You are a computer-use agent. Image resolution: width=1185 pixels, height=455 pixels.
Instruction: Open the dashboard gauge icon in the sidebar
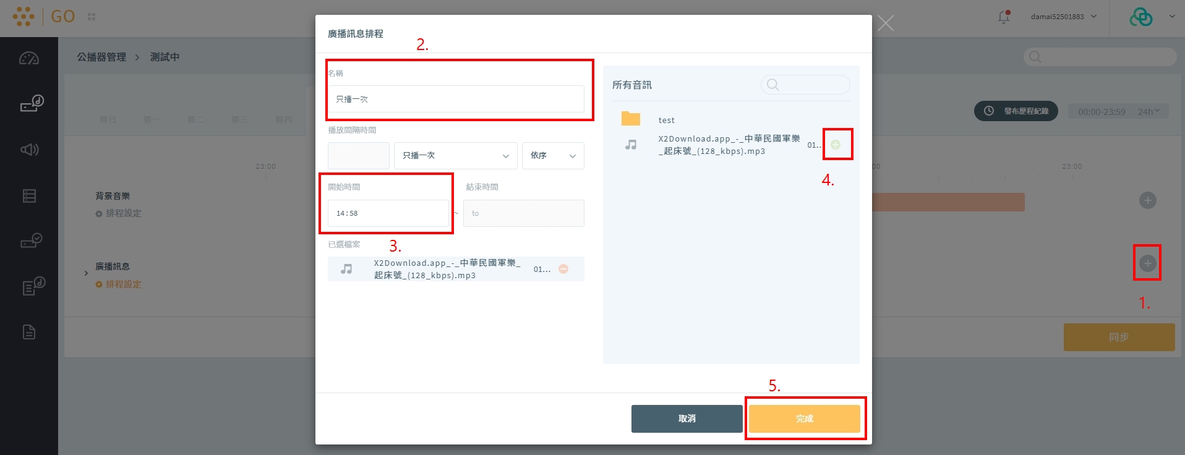[29, 59]
